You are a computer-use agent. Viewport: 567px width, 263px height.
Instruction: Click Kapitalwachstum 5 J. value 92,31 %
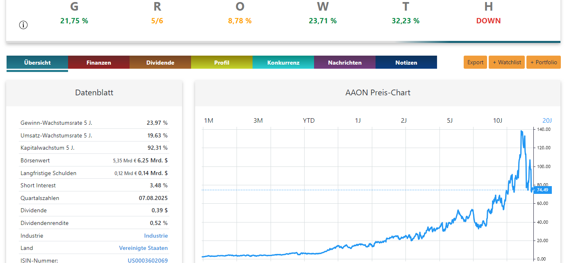(157, 148)
